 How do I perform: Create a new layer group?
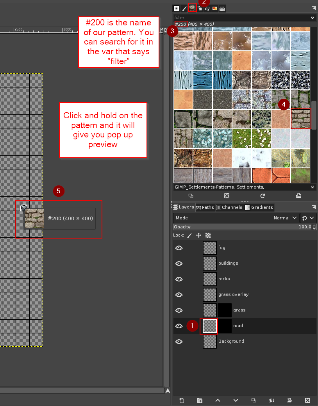tap(200, 400)
